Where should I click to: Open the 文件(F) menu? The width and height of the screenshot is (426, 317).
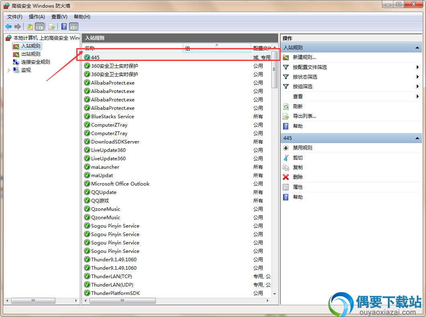[15, 17]
